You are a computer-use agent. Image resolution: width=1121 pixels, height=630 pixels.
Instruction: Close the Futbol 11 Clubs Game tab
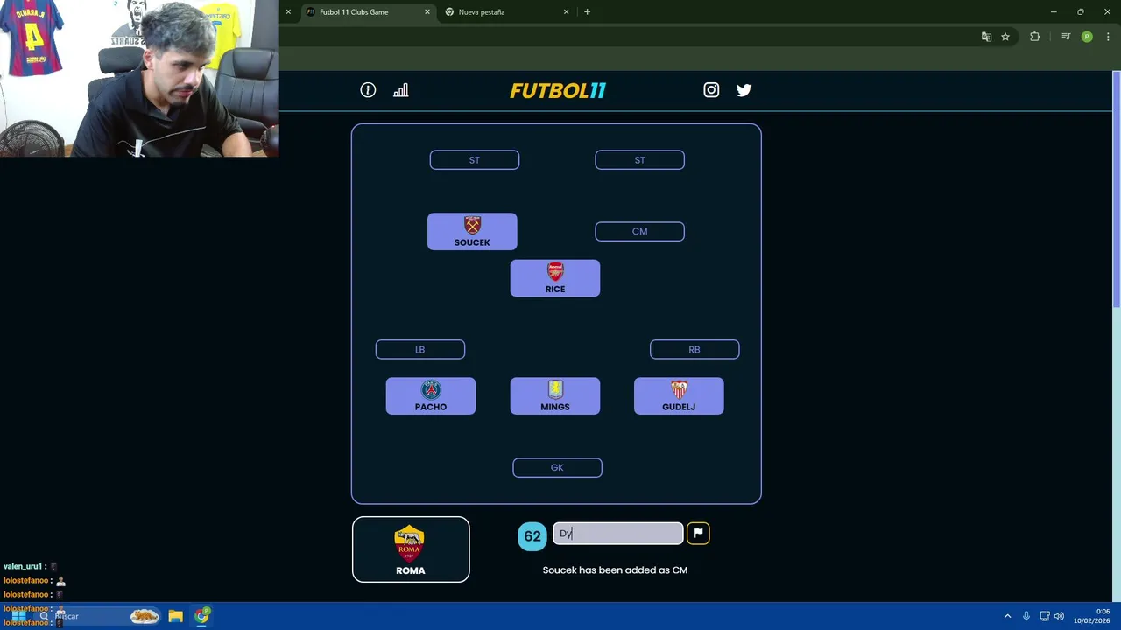point(427,12)
